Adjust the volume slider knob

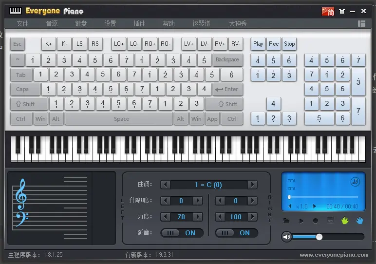coord(319,237)
